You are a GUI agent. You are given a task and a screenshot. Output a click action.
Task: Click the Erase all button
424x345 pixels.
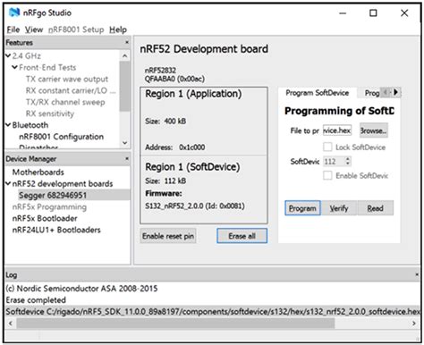(242, 236)
